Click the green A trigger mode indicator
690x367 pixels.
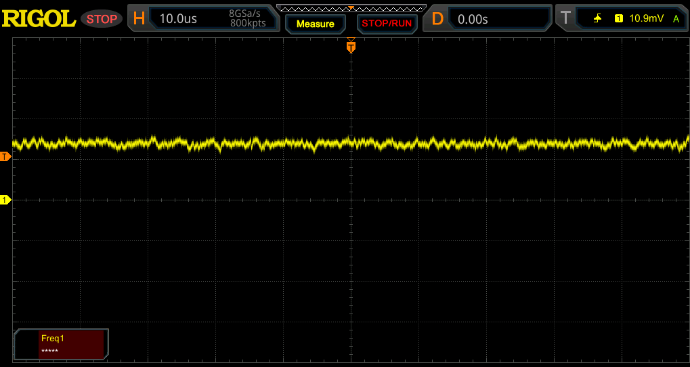click(x=676, y=18)
